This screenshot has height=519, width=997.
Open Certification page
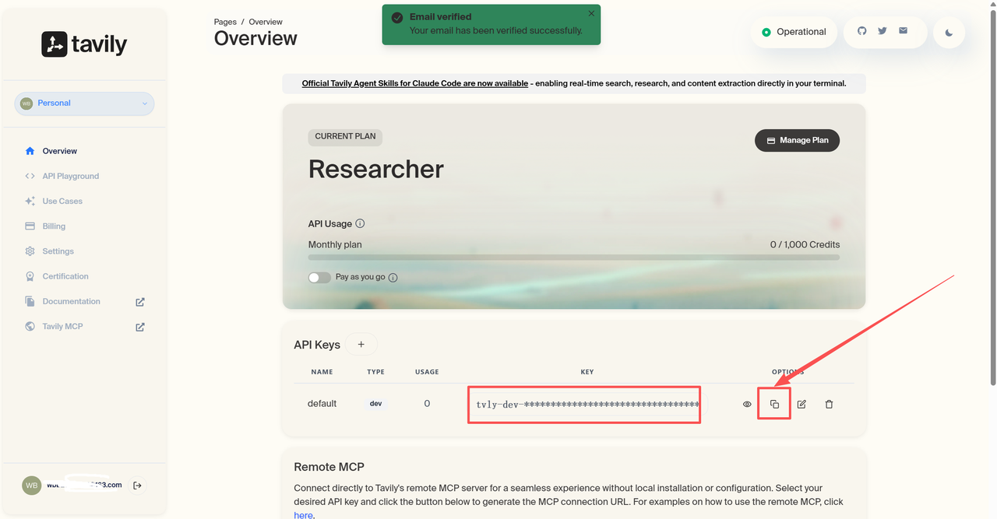65,276
